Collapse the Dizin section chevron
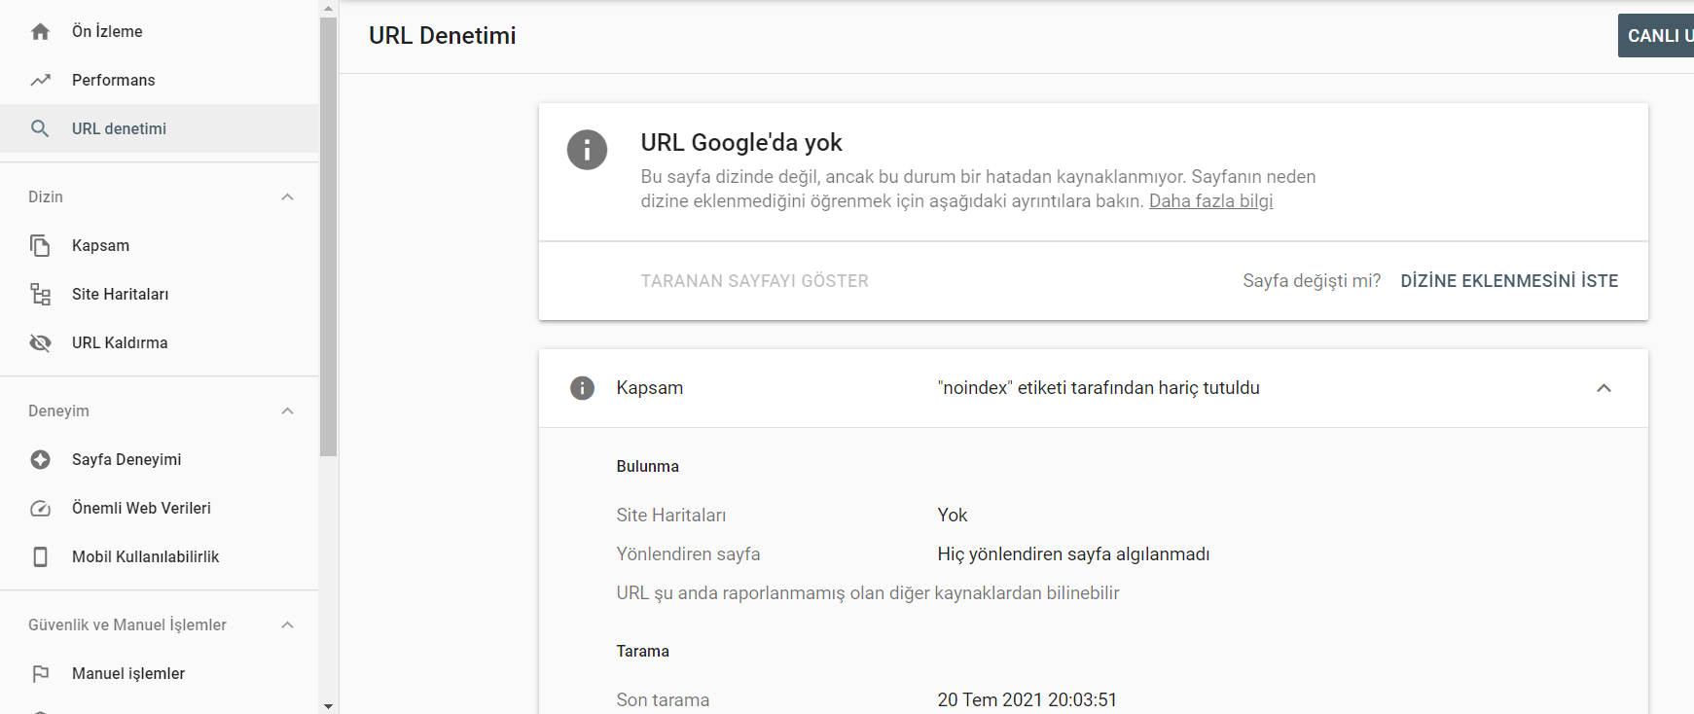 pyautogui.click(x=287, y=196)
